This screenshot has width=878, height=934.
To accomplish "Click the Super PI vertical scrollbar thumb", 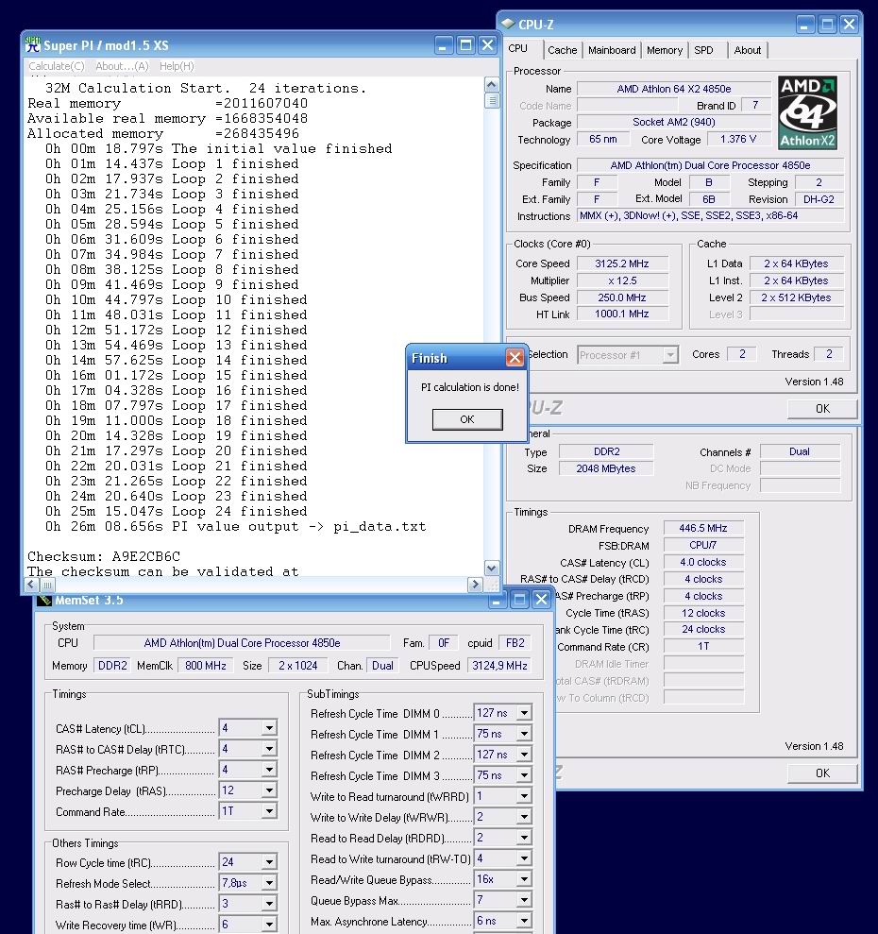I will click(492, 101).
